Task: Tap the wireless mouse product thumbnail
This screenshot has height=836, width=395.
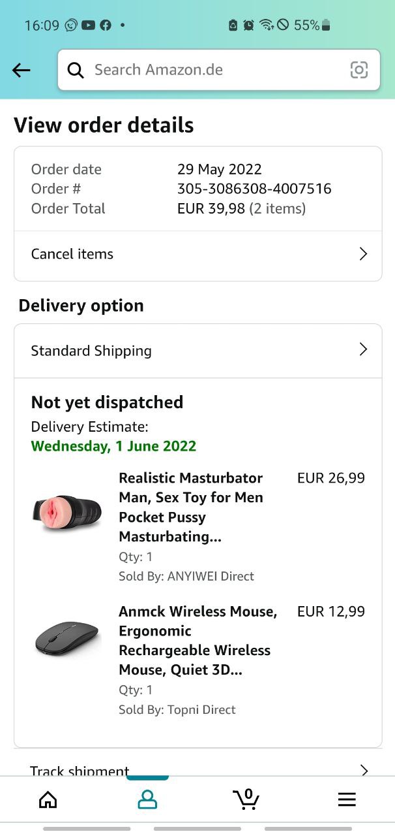Action: tap(68, 639)
